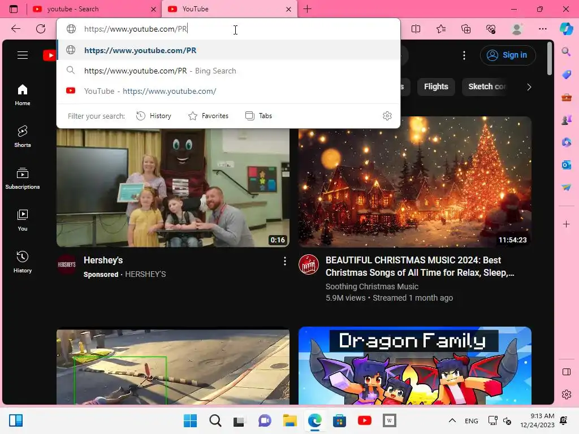Click Hershey's channel avatar
Screen dimensions: 579x434
[67, 264]
